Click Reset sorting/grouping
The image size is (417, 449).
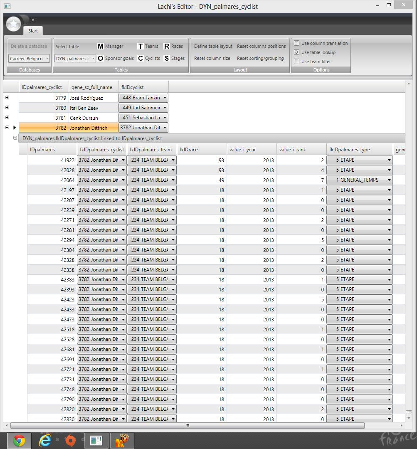pos(260,58)
